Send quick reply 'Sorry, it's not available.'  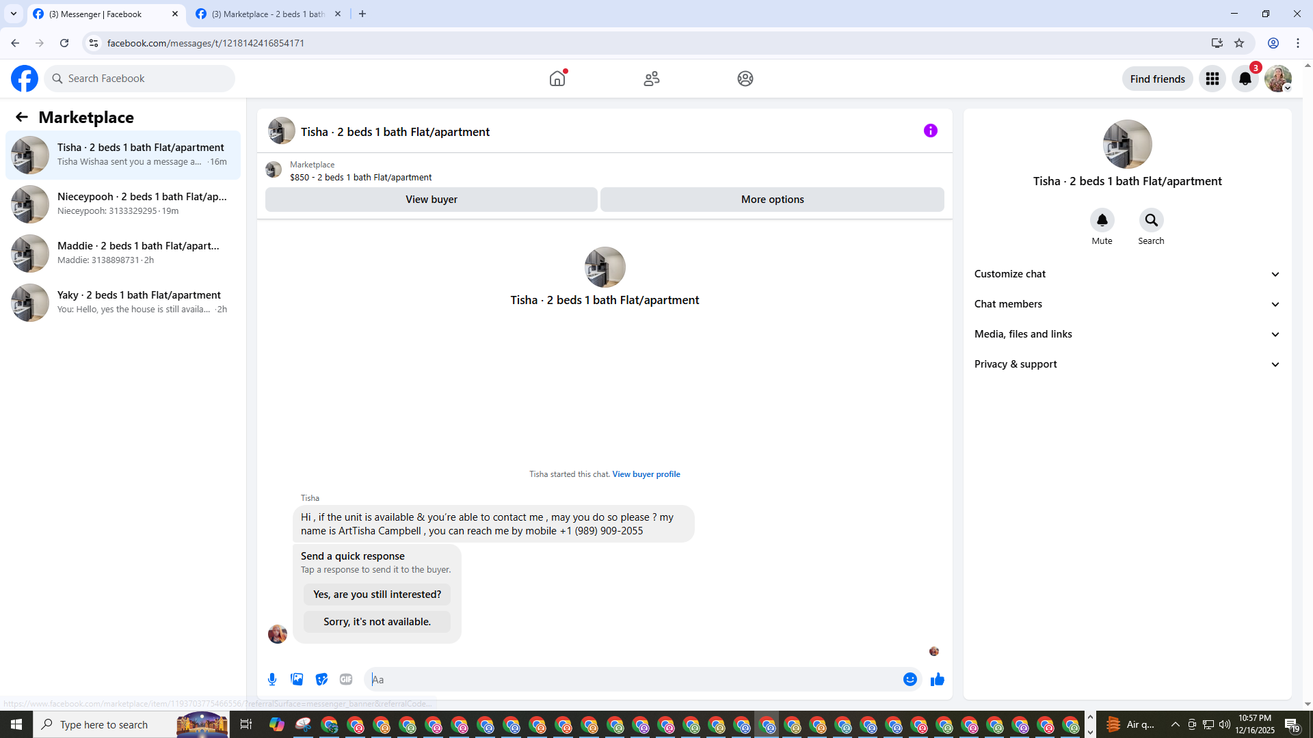(x=377, y=622)
